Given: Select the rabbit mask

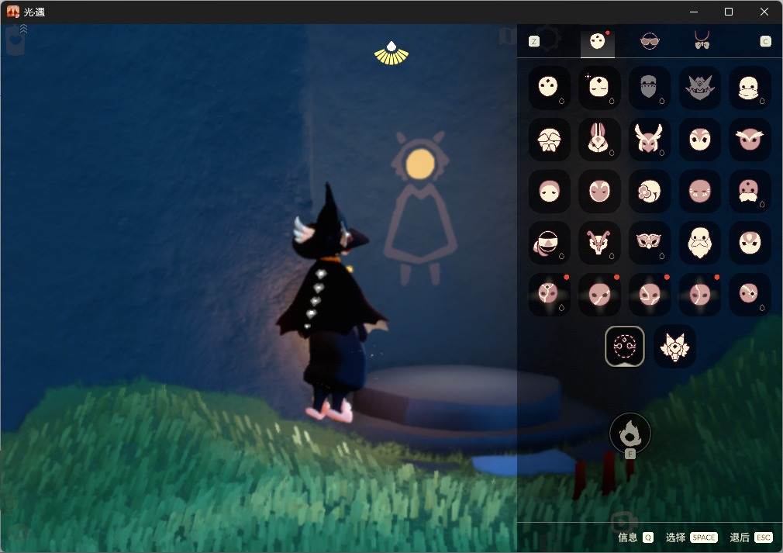Looking at the screenshot, I should point(599,140).
